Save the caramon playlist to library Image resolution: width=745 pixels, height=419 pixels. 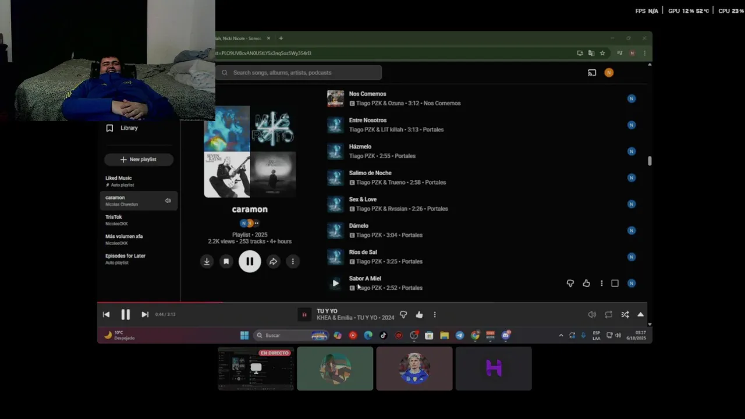point(226,261)
